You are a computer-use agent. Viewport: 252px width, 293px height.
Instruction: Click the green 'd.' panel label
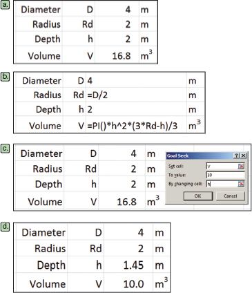pos(5,227)
